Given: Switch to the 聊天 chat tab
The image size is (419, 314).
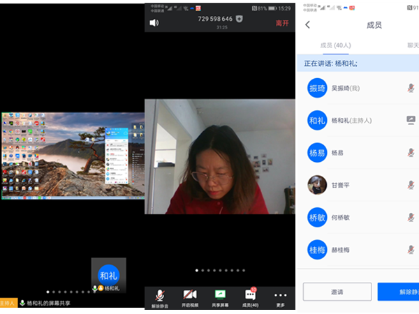Looking at the screenshot, I should pos(413,45).
